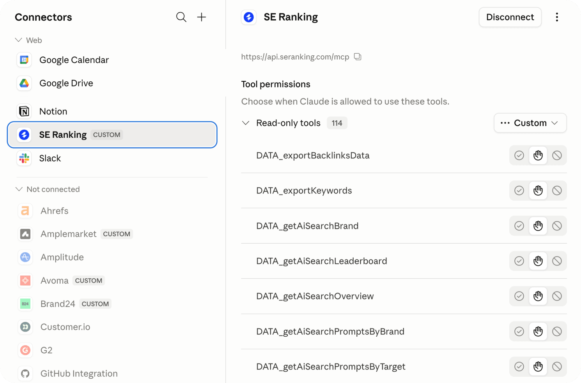Always allow DATA_getAiSearchPromptsByTarget
The height and width of the screenshot is (383, 581).
tap(519, 367)
